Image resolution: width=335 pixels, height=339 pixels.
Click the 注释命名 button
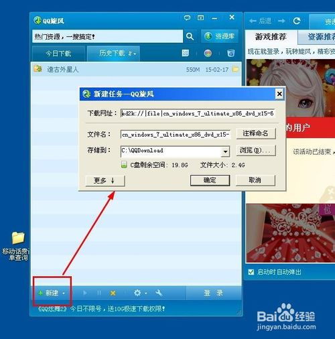tap(256, 133)
